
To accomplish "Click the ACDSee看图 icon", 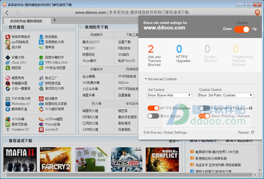I will (41, 119).
